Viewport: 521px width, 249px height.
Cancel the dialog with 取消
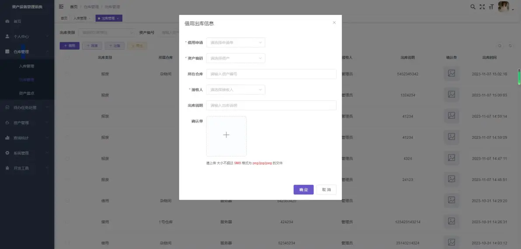pos(326,190)
